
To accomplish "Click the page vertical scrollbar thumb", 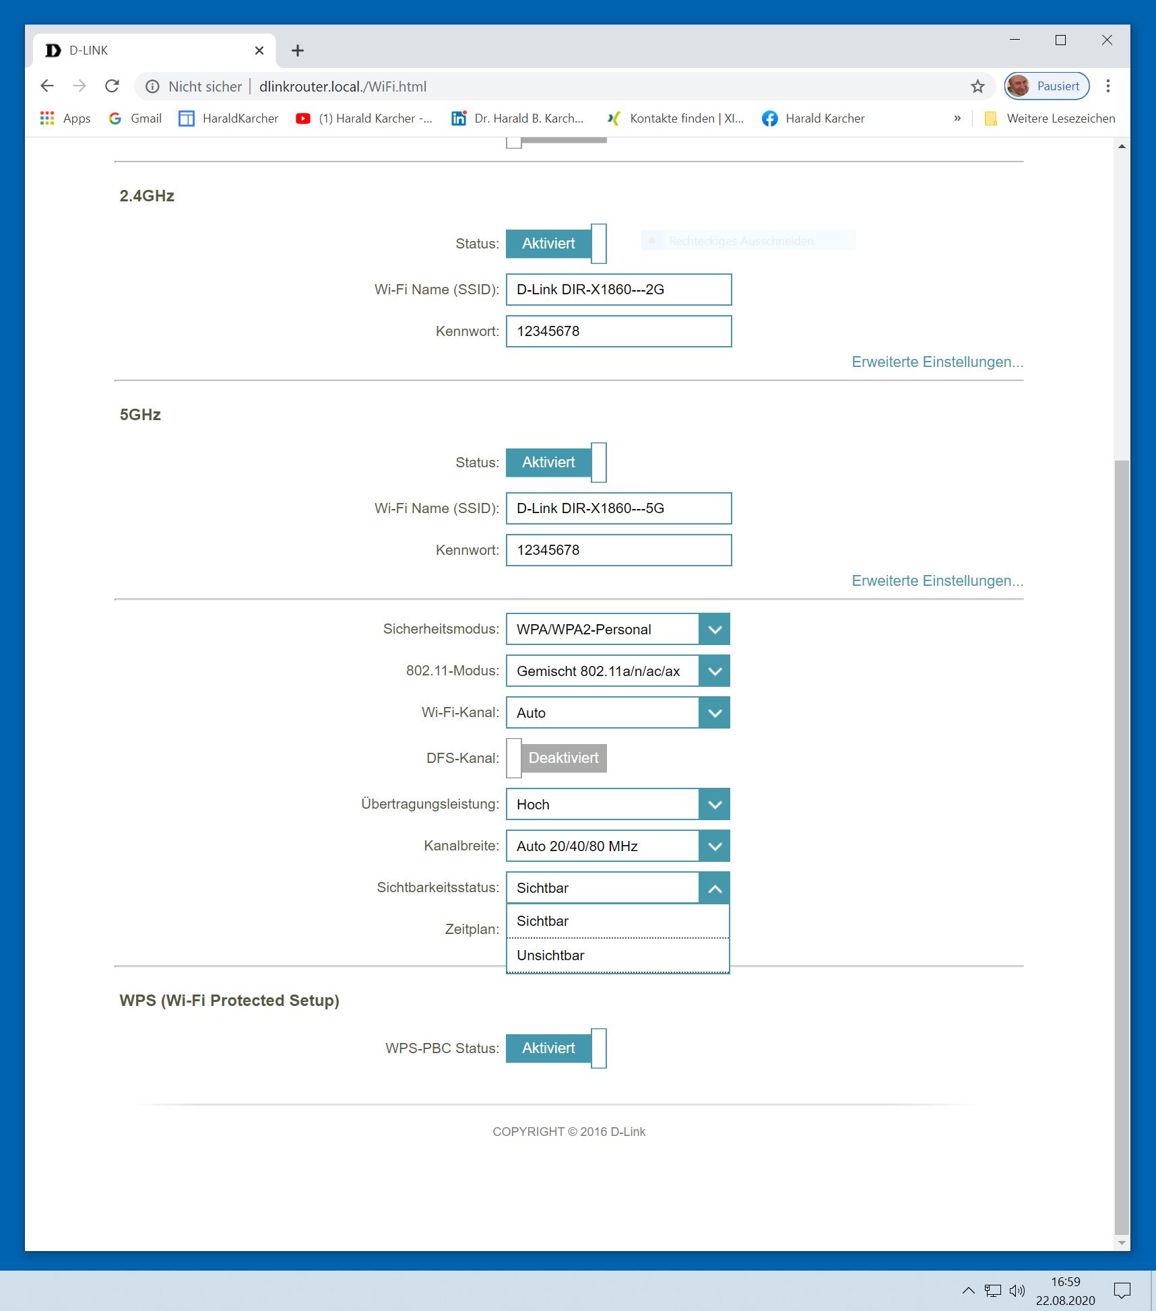I will 1122,847.
